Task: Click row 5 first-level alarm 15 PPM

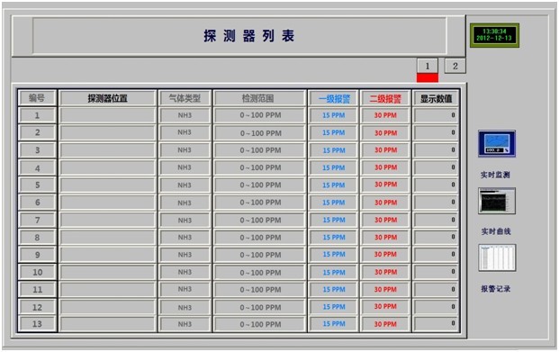Action: click(x=334, y=185)
